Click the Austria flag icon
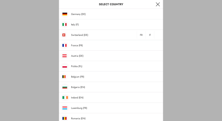The height and width of the screenshot is (121, 222). coord(65,56)
